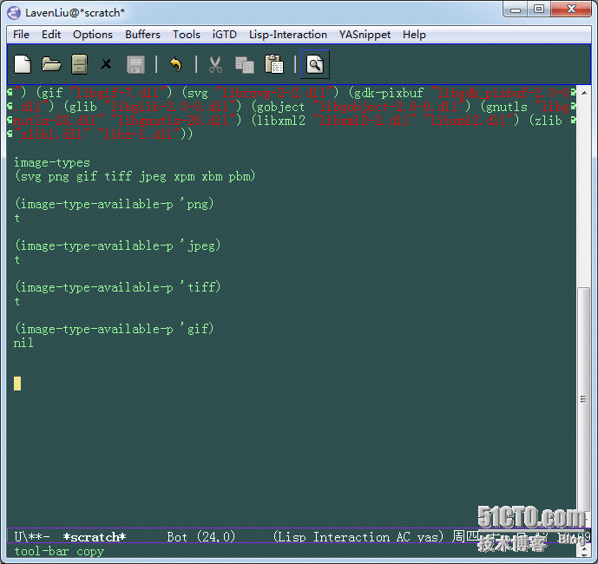The image size is (598, 564).
Task: Click the yellow text cursor block
Action: pos(17,384)
